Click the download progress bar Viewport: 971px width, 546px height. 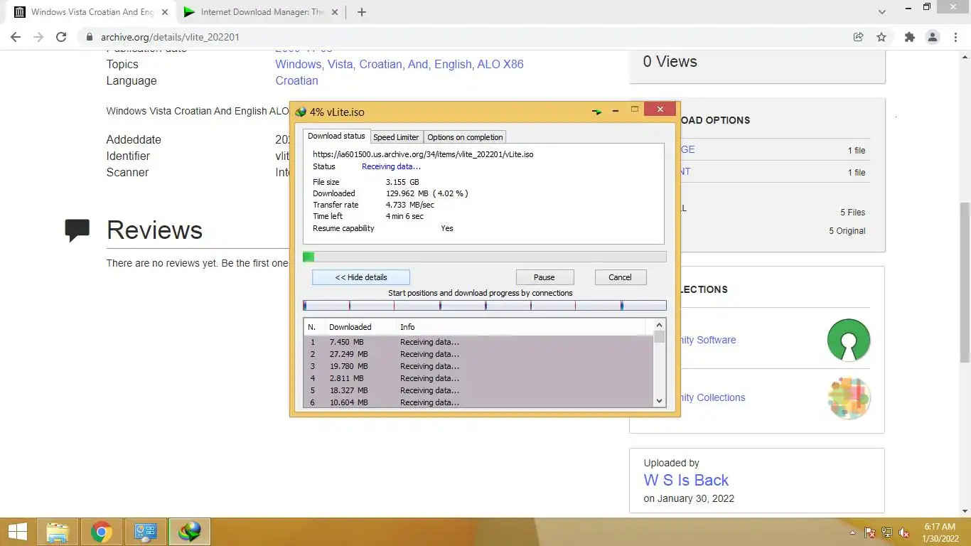click(x=485, y=257)
